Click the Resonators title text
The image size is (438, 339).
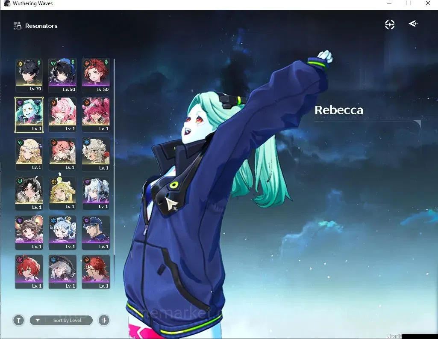(41, 26)
